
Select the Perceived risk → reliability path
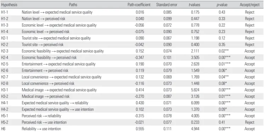[41, 116]
